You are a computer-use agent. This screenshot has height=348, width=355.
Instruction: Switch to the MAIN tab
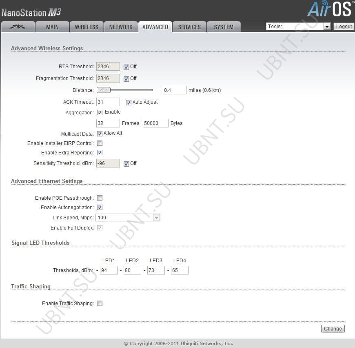52,27
